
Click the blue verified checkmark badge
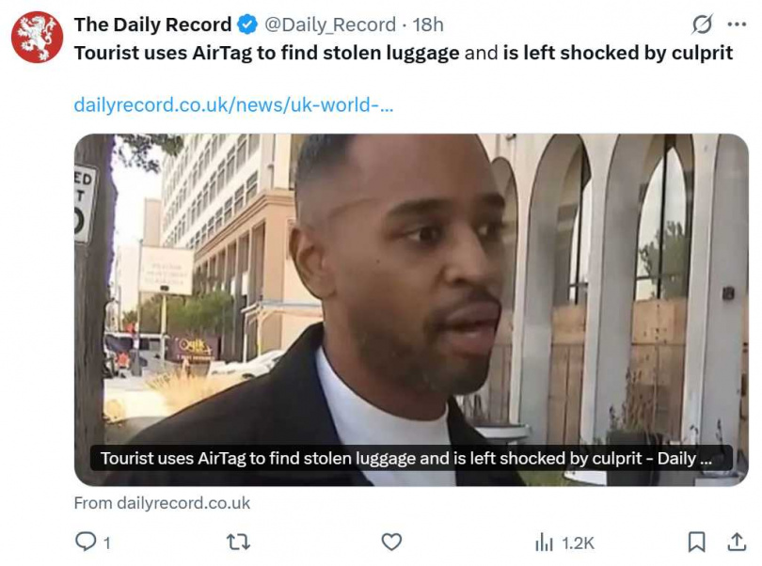247,24
